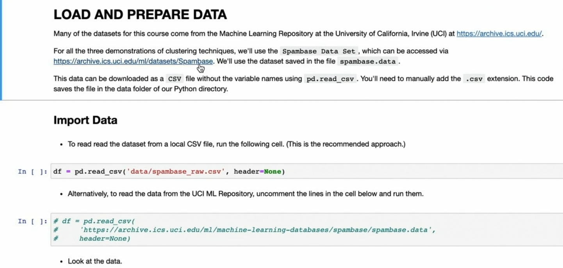Image resolution: width=563 pixels, height=268 pixels.
Task: Click the 'Look at the data.' bullet
Action: [x=95, y=261]
